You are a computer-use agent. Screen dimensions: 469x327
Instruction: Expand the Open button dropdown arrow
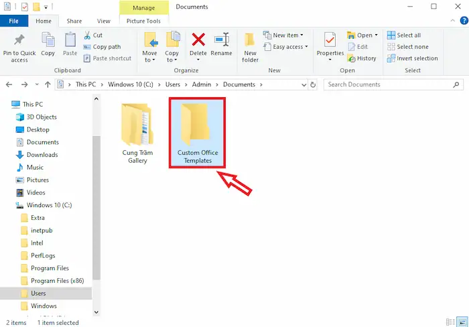377,36
